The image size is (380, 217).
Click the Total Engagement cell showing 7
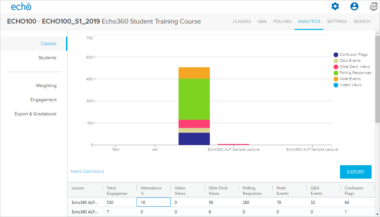[x=119, y=212]
